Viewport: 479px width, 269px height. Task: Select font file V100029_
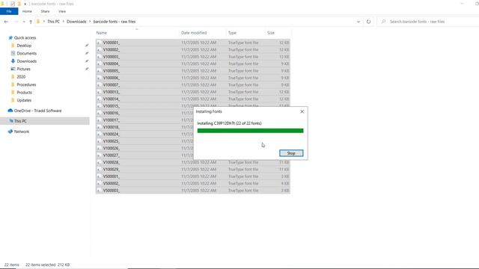click(193, 170)
